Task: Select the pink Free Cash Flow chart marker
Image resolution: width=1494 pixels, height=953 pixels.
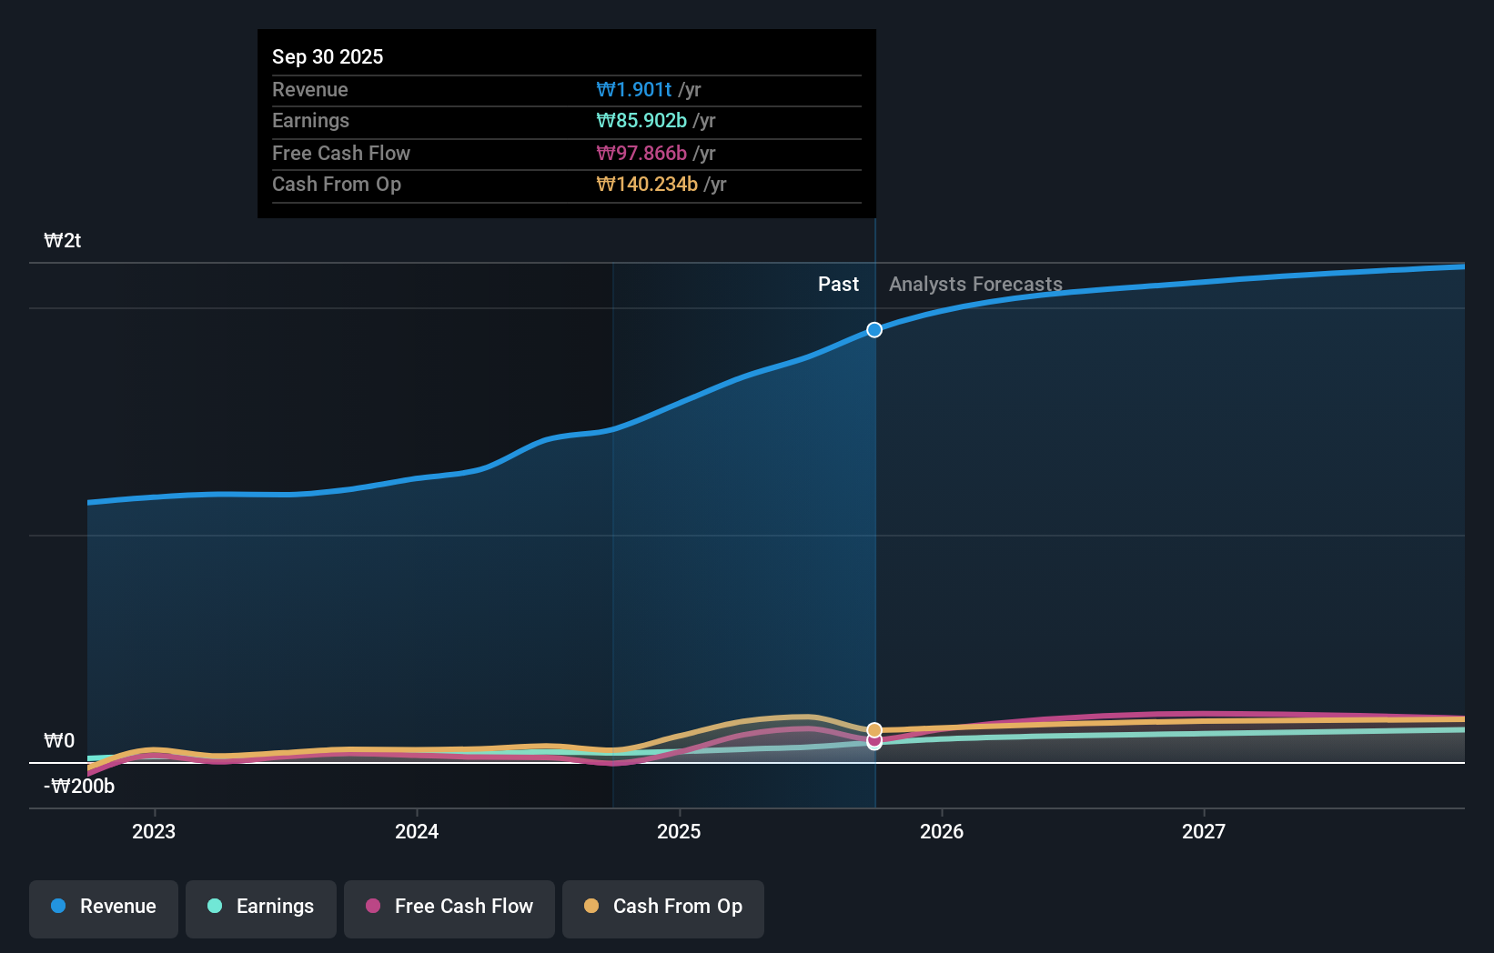Action: [873, 742]
